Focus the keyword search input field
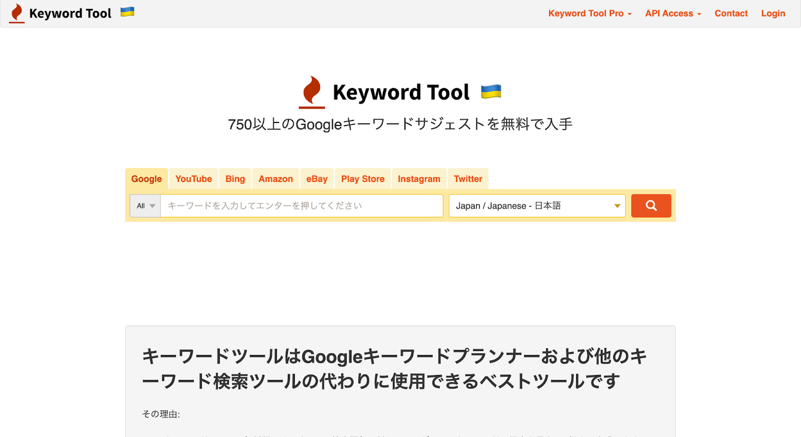 (302, 205)
